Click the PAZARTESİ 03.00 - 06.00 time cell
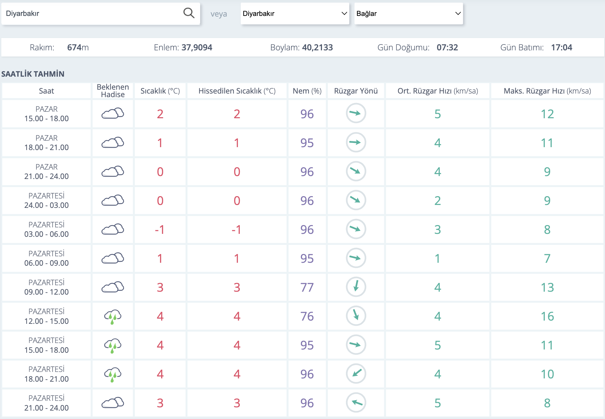The height and width of the screenshot is (419, 605). [x=46, y=229]
